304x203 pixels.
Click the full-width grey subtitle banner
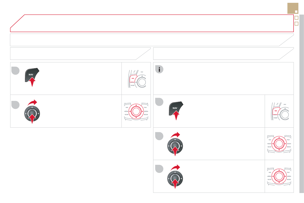click(x=152, y=40)
